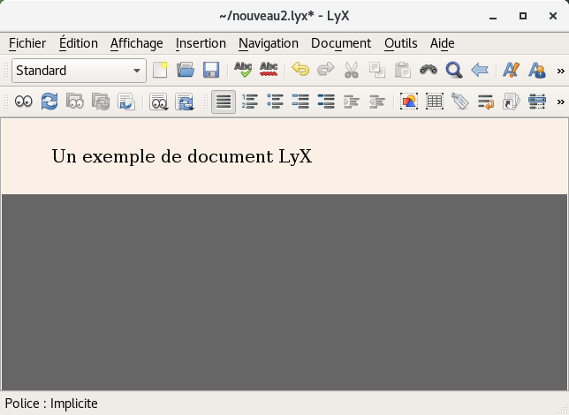Navigate back with blue arrow
The height and width of the screenshot is (415, 569).
click(480, 70)
